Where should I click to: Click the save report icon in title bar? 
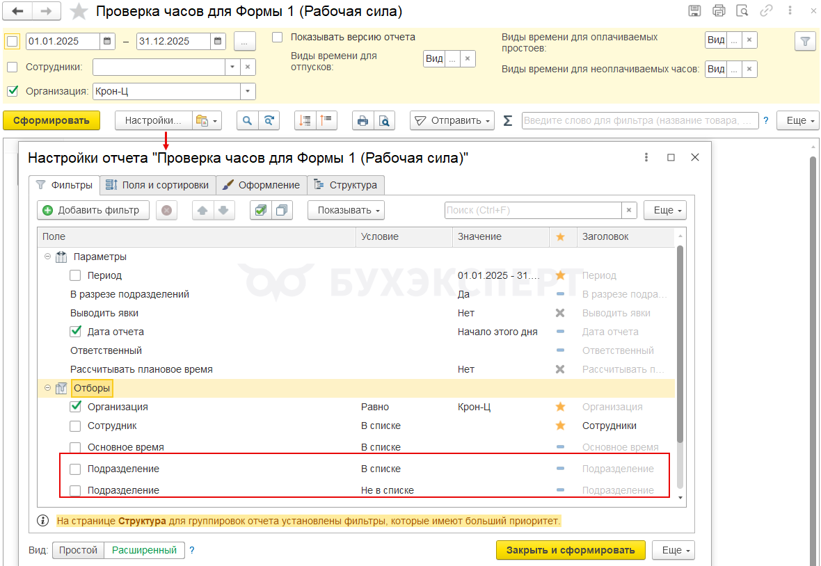click(694, 11)
